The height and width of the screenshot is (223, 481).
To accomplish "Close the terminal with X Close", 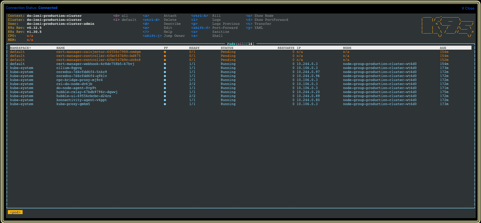I will (468, 8).
